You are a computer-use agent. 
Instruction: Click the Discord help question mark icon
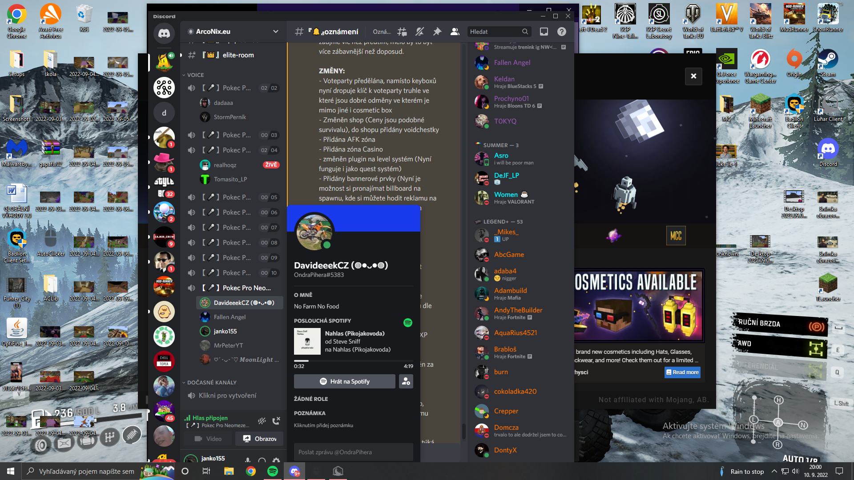(562, 32)
